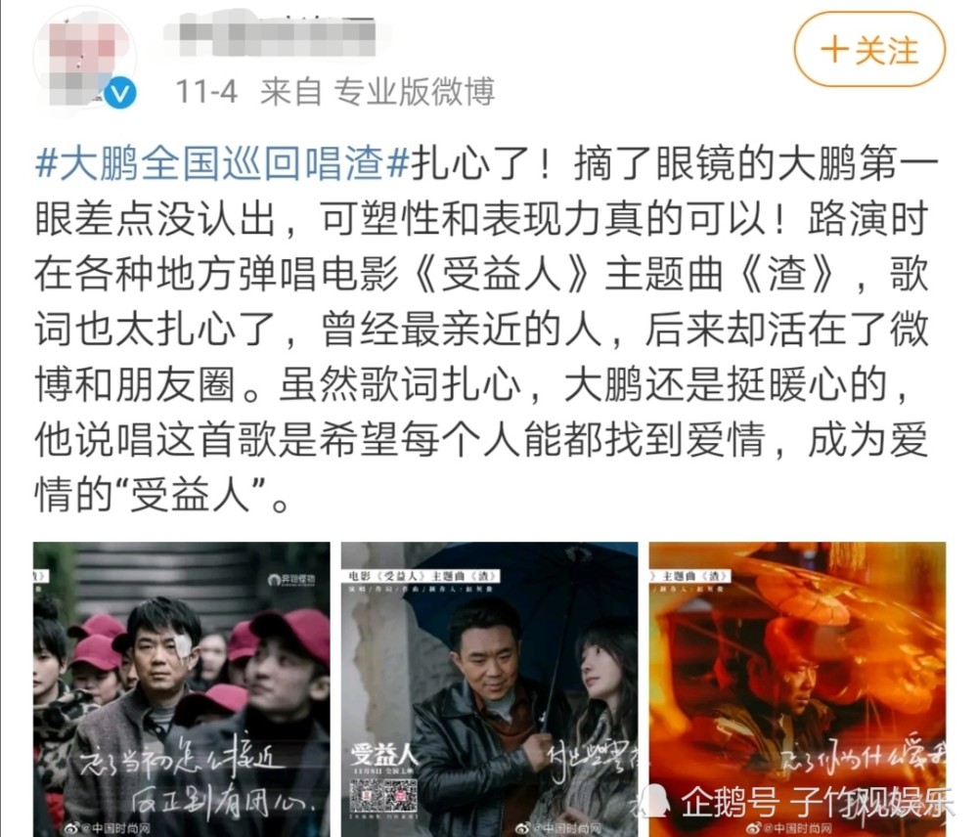Tap the 企鹅号 子竹观娱乐 watermark text

click(817, 801)
